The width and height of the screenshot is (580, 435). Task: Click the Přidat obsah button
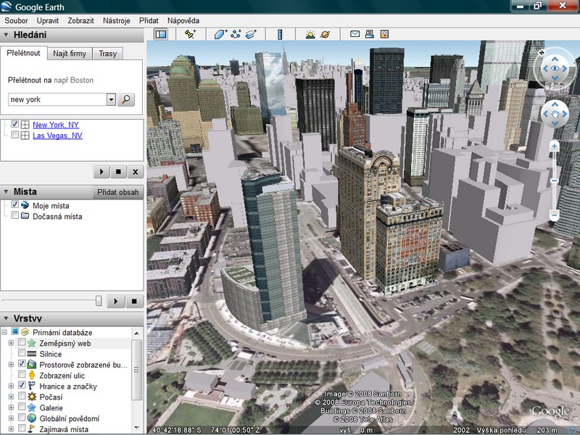click(118, 192)
